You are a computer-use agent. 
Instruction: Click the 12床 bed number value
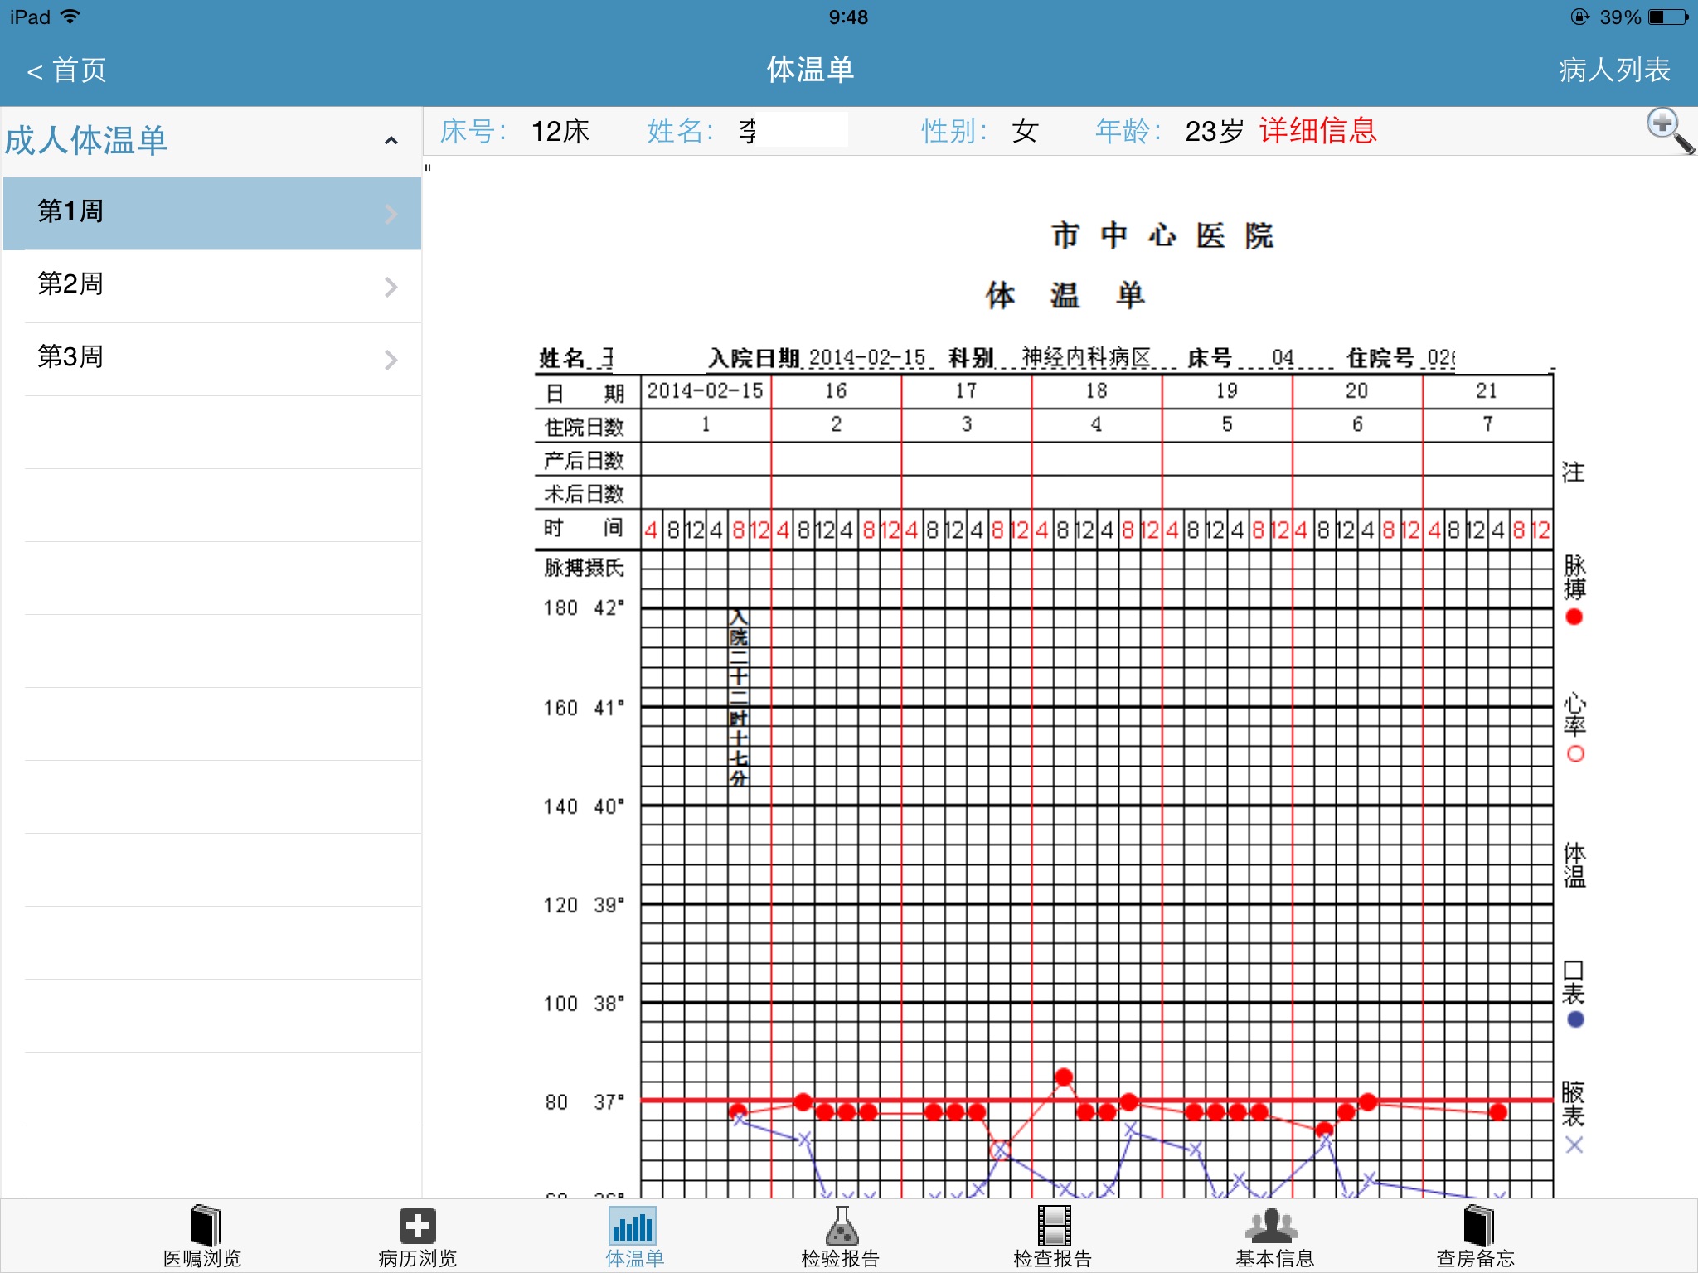(x=560, y=131)
